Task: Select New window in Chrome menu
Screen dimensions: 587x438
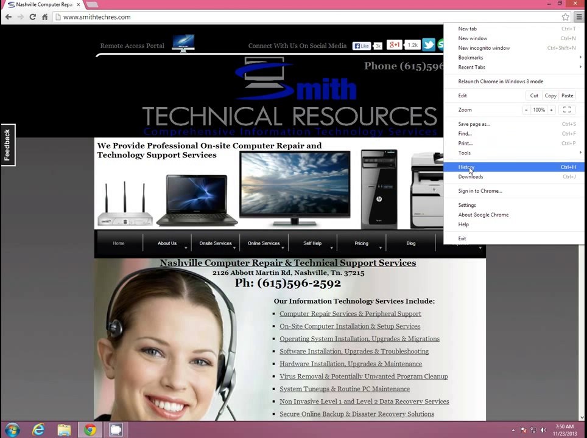Action: coord(514,38)
